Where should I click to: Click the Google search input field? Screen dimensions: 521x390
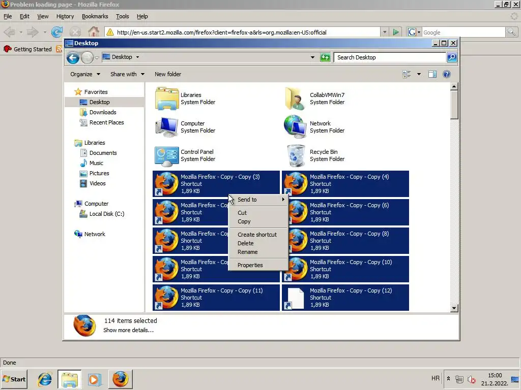coord(464,32)
